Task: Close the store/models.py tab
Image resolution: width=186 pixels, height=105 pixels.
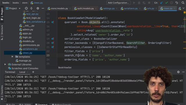Action: (x=70, y=8)
